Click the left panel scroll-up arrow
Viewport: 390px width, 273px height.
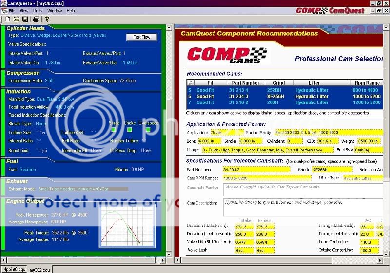point(169,28)
